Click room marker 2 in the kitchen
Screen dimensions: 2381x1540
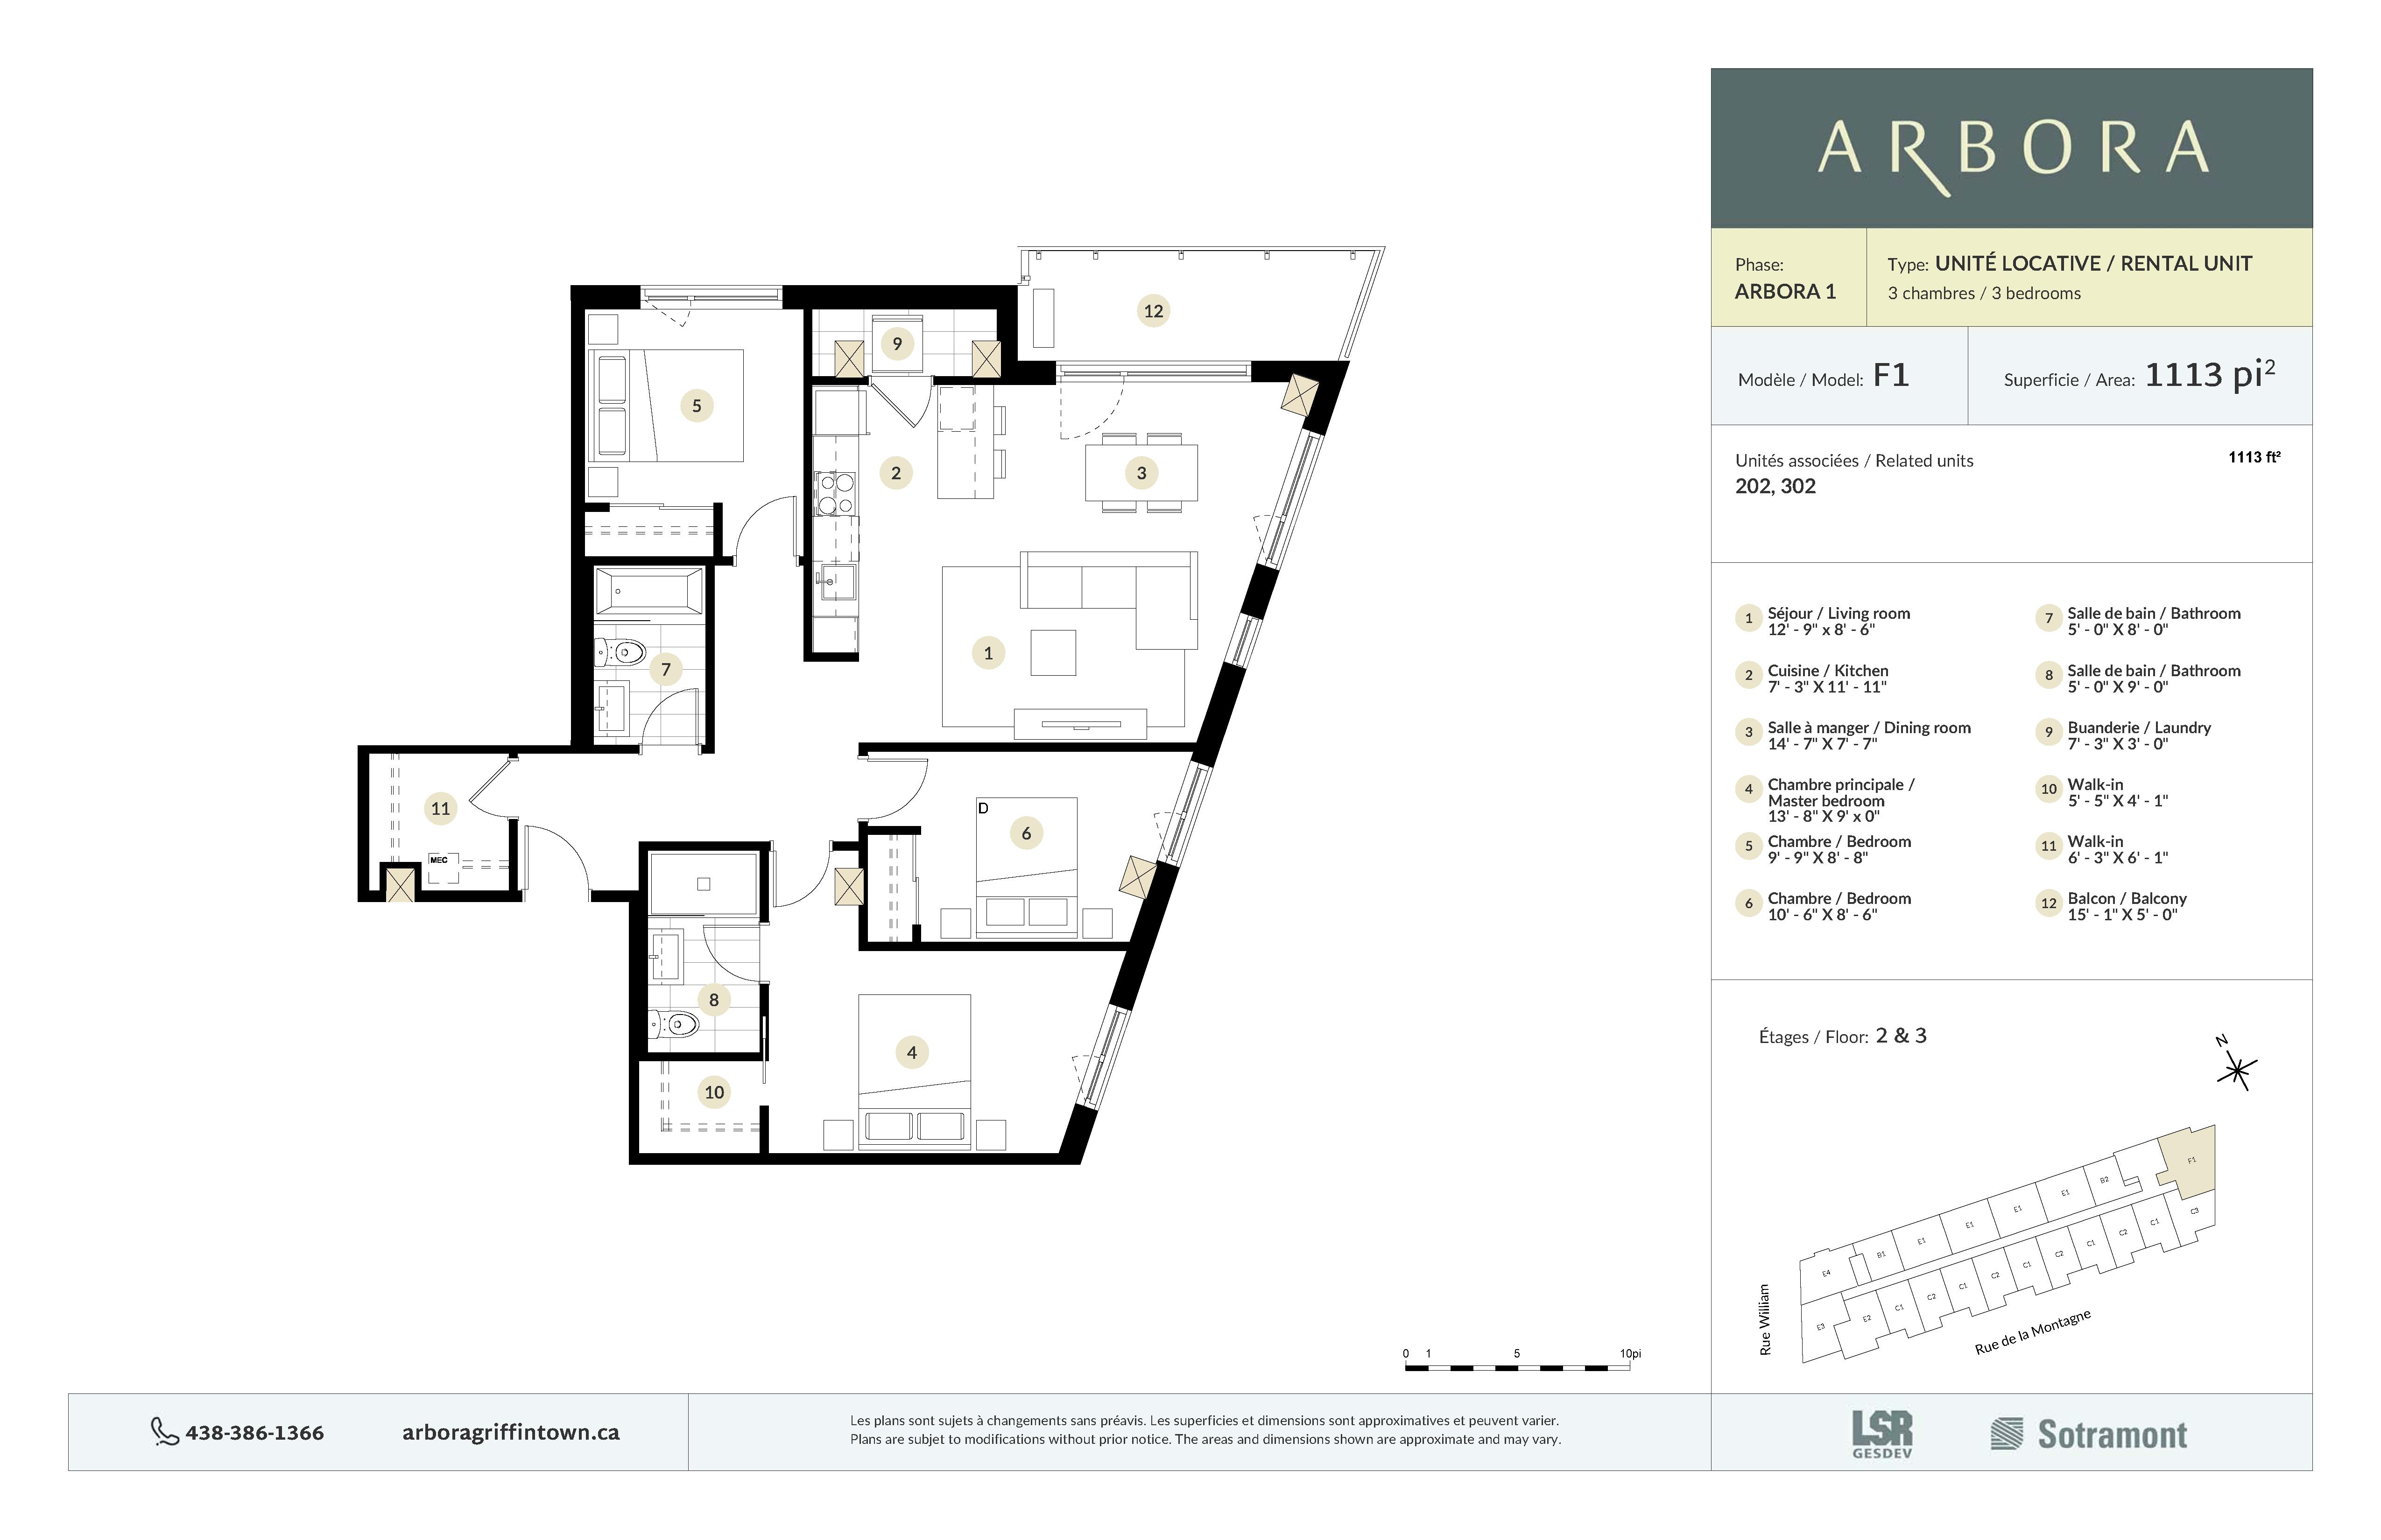tap(895, 473)
